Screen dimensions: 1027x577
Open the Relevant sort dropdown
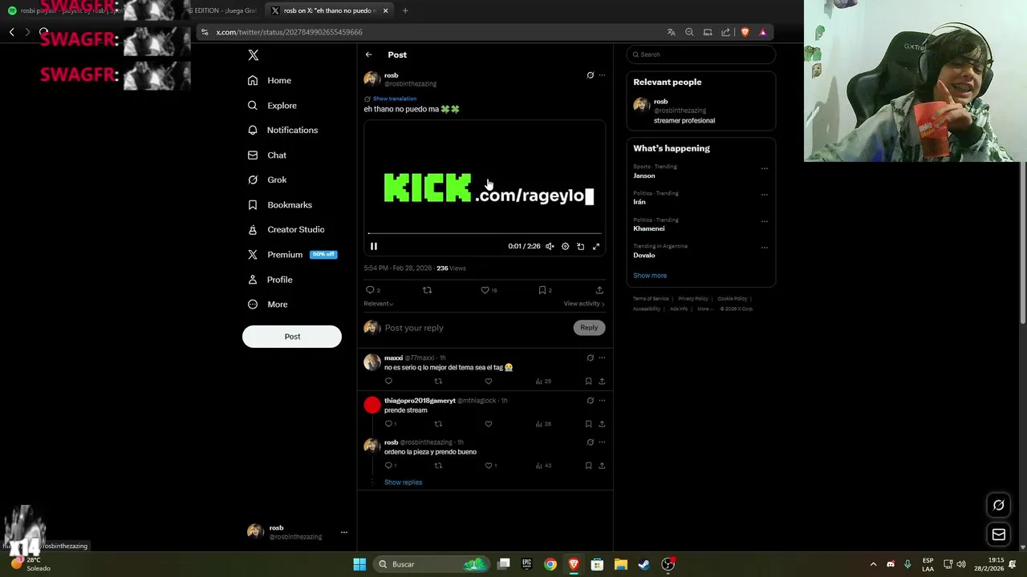tap(379, 304)
